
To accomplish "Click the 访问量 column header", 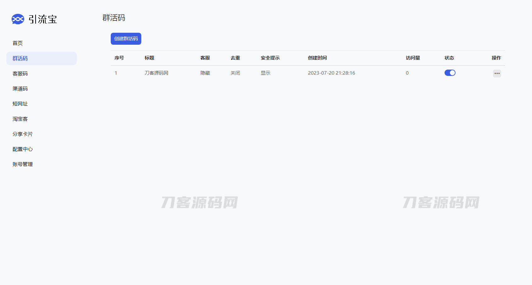I will 413,58.
